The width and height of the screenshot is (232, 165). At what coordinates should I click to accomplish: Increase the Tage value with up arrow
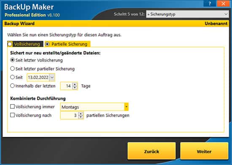click(x=75, y=84)
